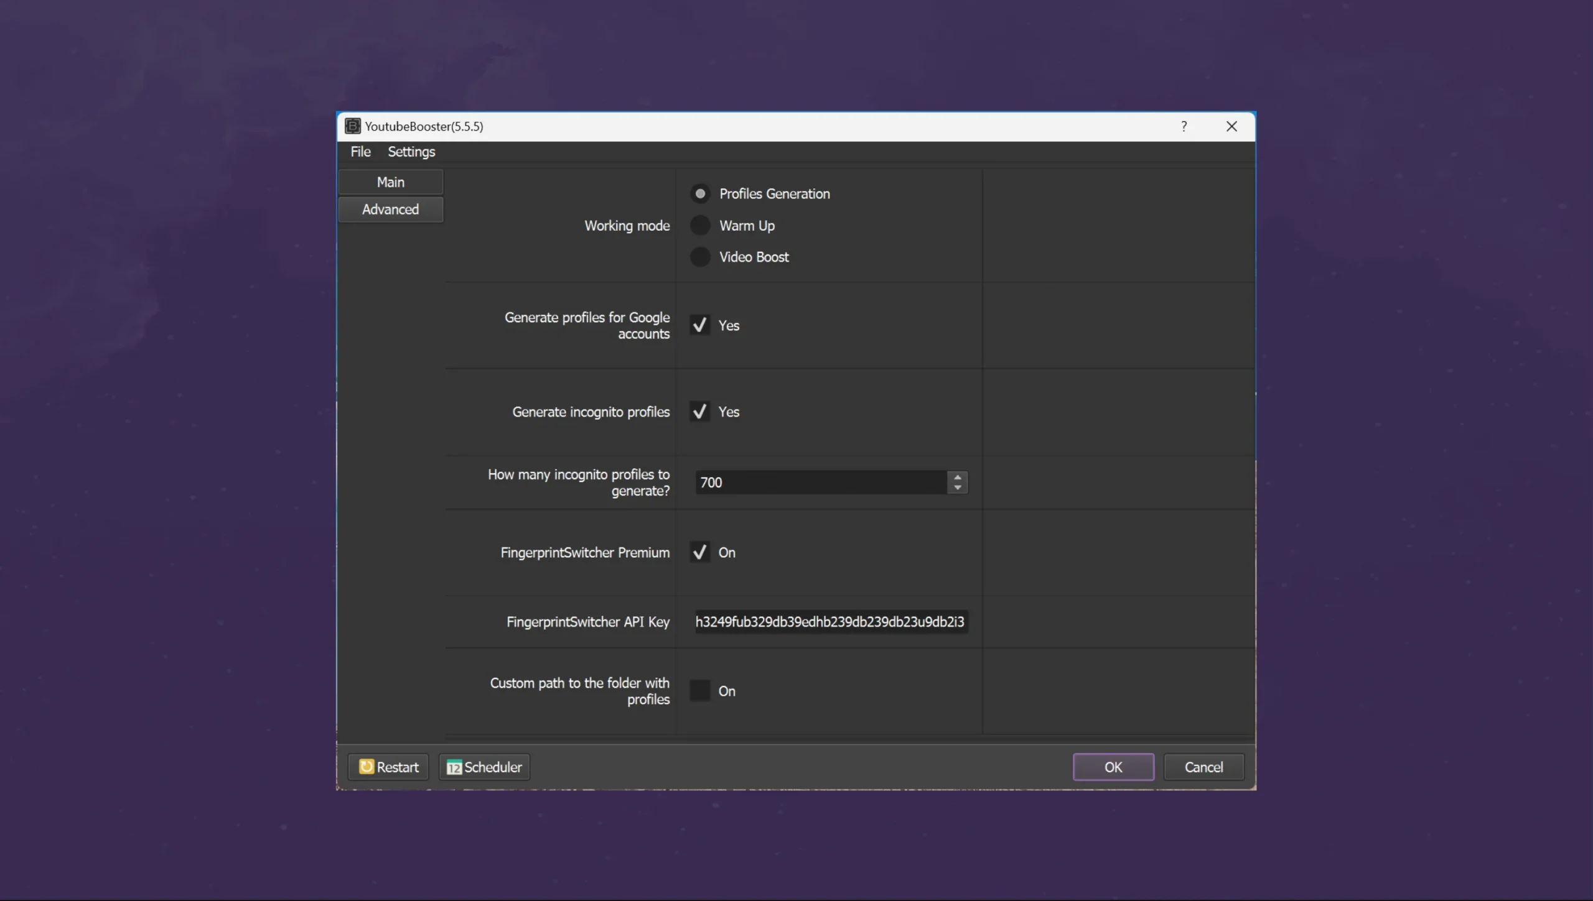1593x901 pixels.
Task: Switch to the Advanced tab
Action: [391, 210]
